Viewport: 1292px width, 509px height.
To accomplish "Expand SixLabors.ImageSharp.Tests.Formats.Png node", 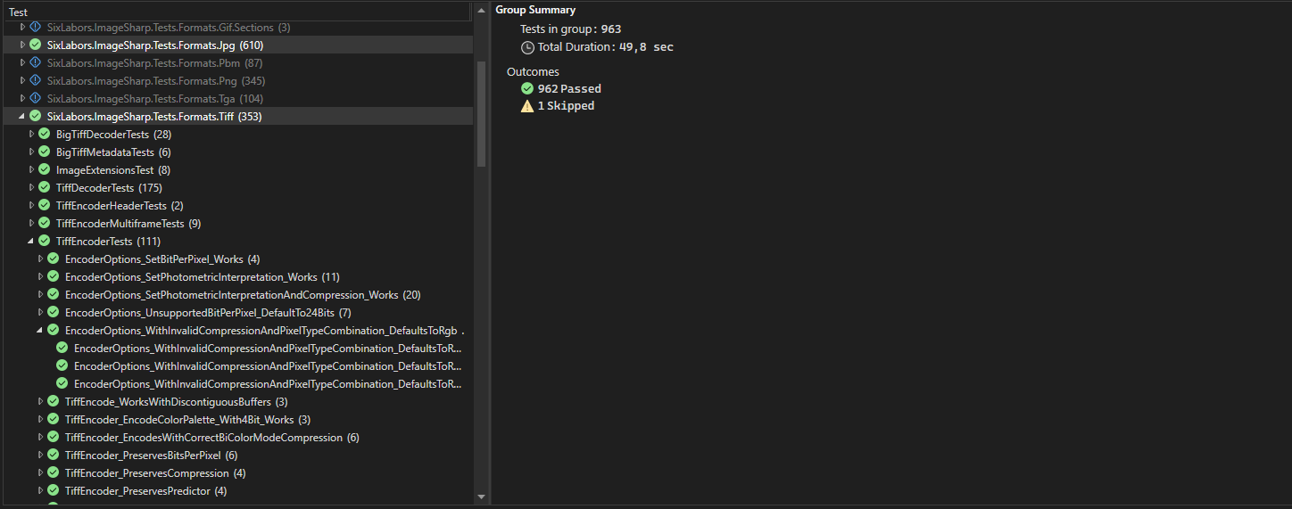I will 22,80.
